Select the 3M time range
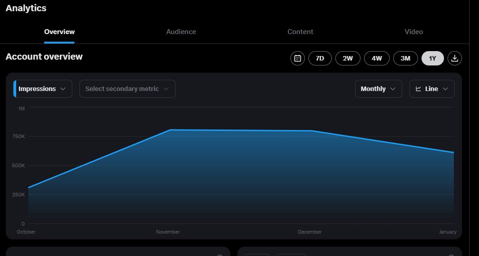This screenshot has height=256, width=479. click(x=405, y=58)
